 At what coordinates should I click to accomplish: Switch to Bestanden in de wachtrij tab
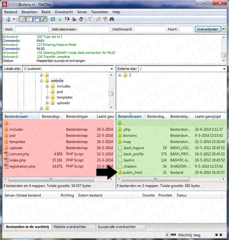(x=28, y=227)
